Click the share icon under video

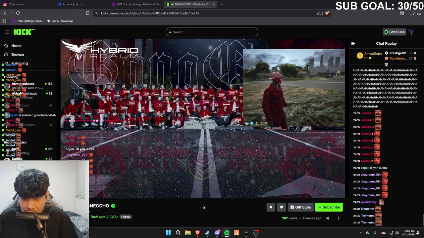(328, 218)
